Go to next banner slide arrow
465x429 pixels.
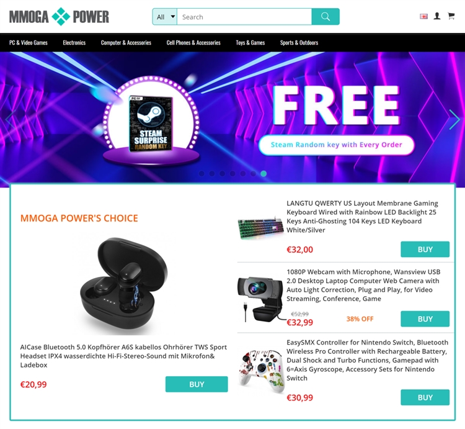pyautogui.click(x=454, y=120)
